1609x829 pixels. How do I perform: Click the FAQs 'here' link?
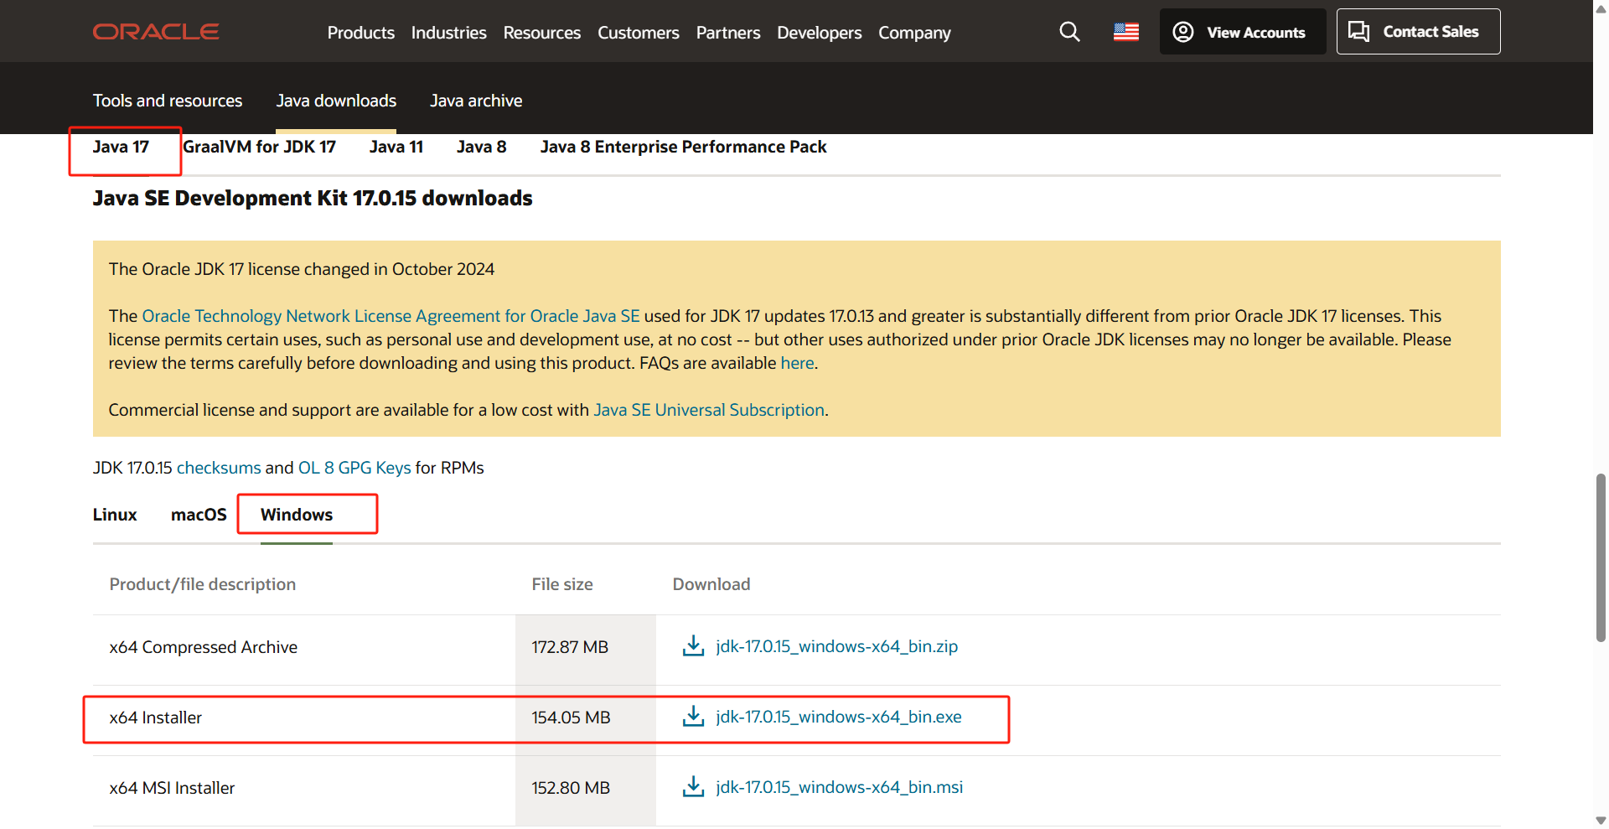(797, 363)
